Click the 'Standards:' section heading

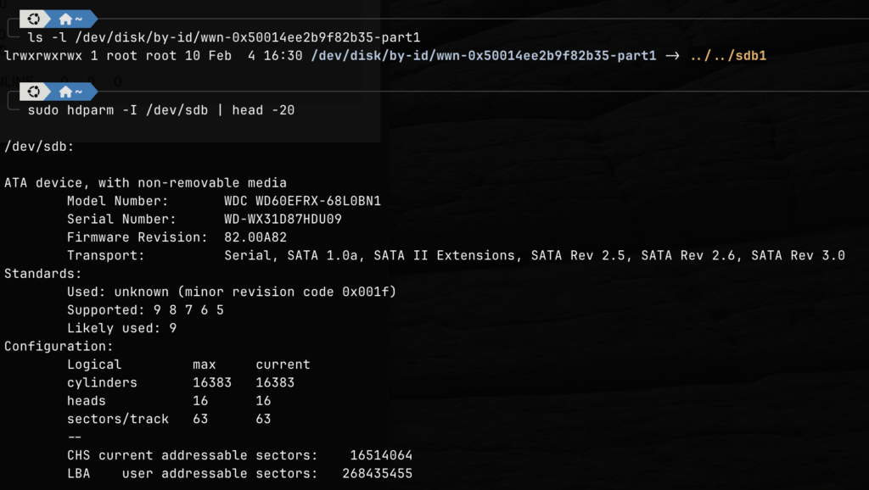(x=43, y=274)
